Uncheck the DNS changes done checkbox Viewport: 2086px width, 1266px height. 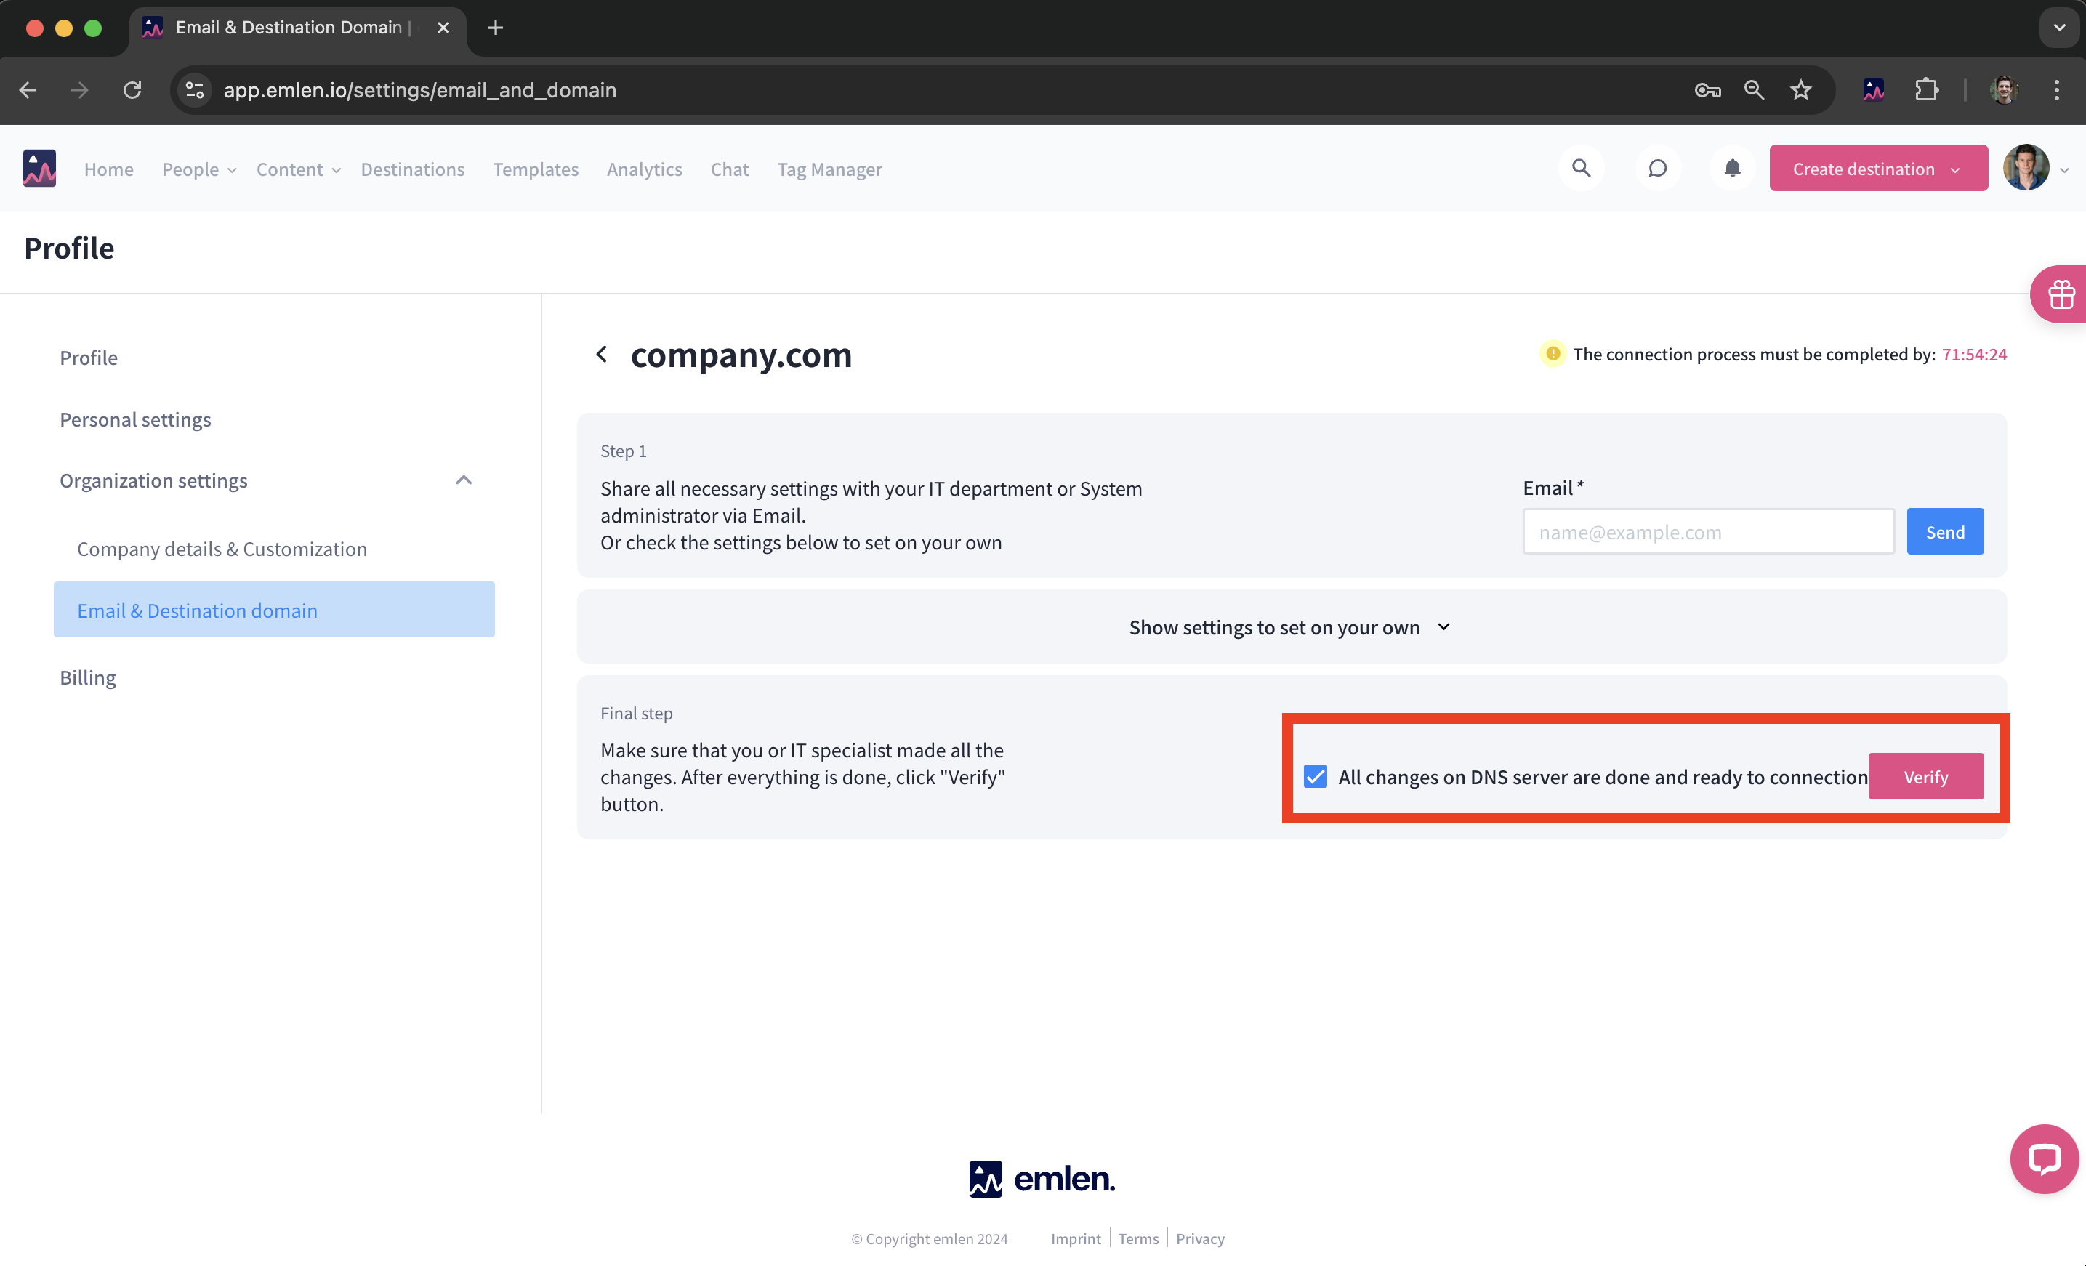pyautogui.click(x=1315, y=776)
